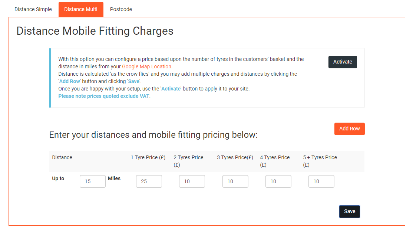Select the 2 Tyres Price input box

coord(192,181)
